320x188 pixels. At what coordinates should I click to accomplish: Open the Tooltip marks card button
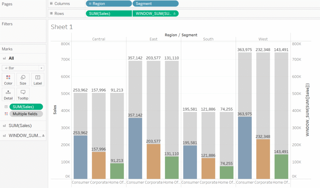point(23,94)
